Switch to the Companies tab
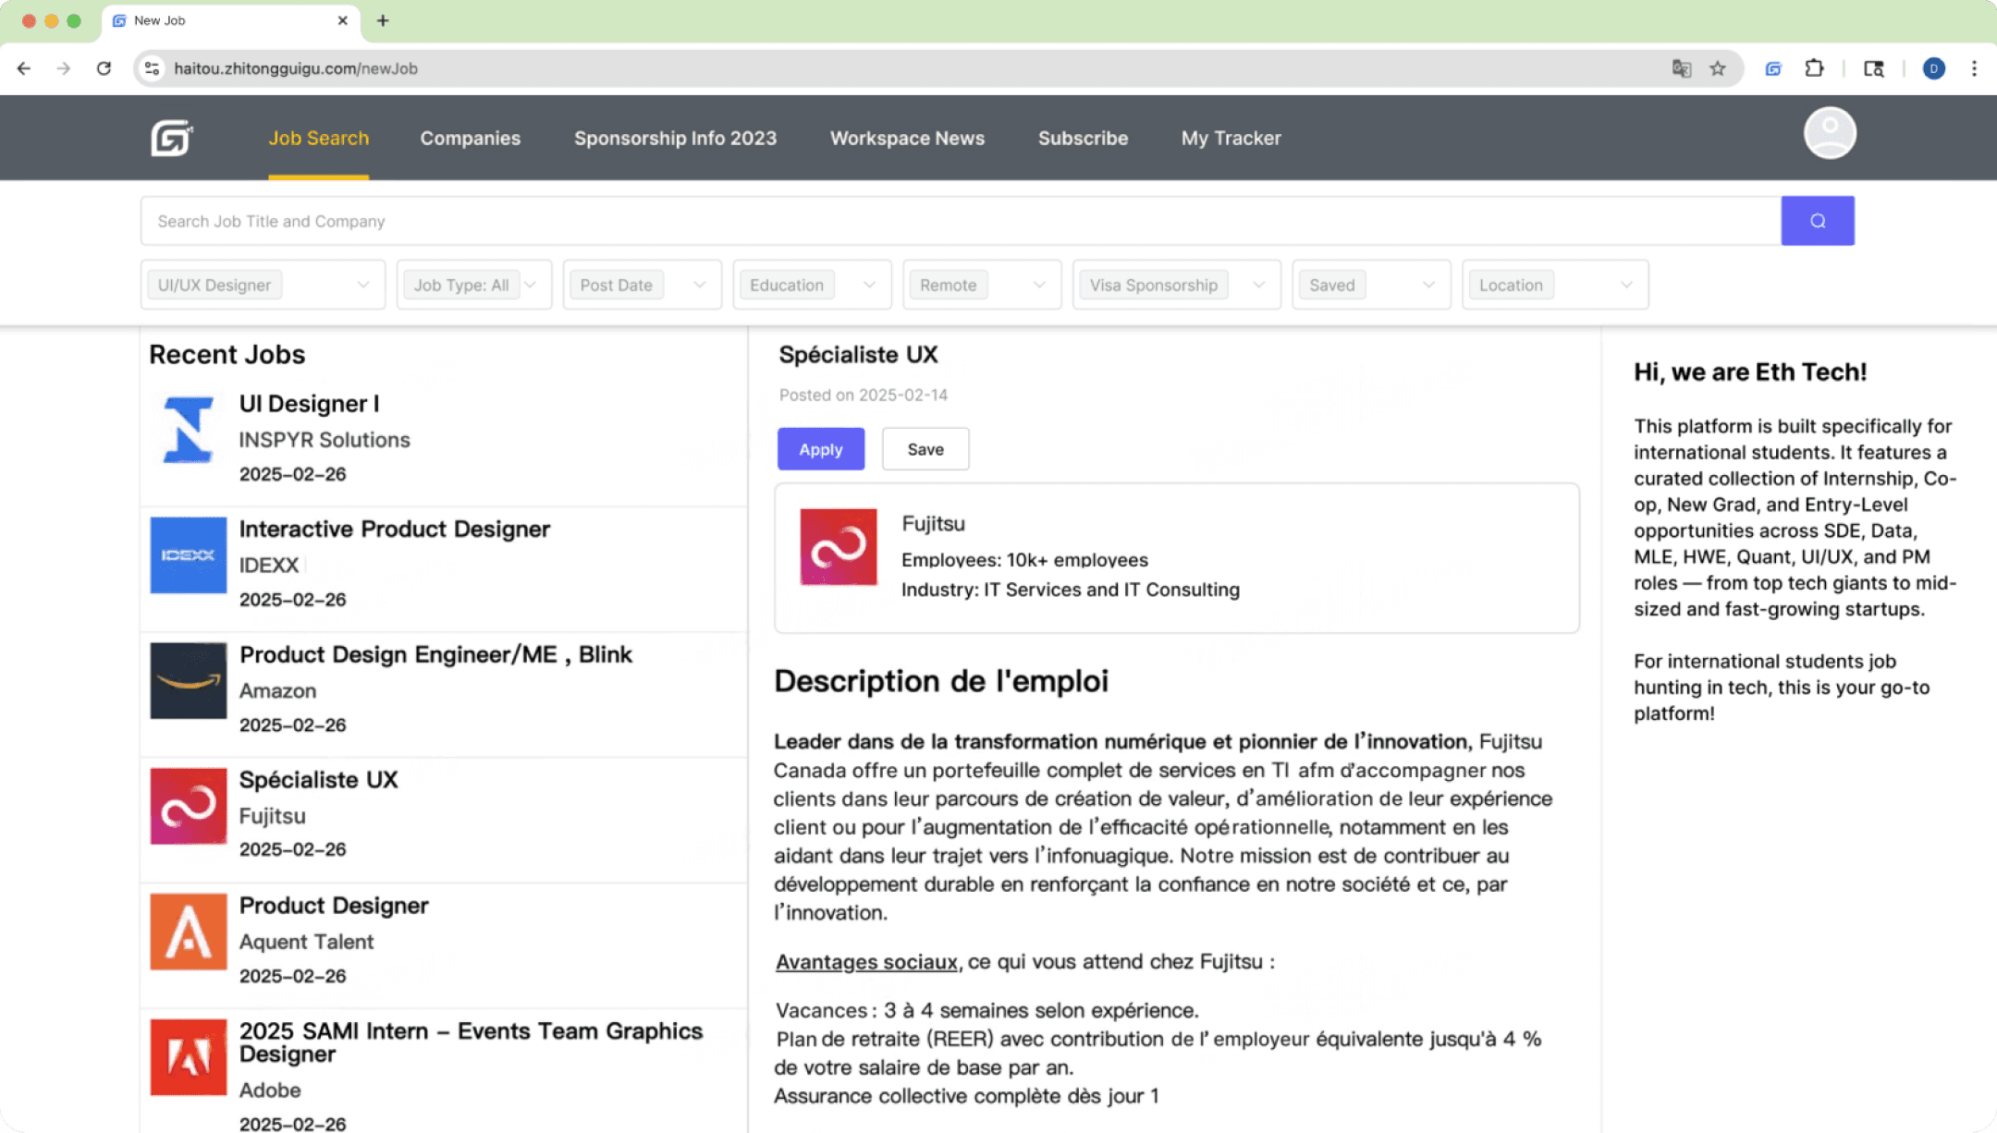 pyautogui.click(x=470, y=138)
